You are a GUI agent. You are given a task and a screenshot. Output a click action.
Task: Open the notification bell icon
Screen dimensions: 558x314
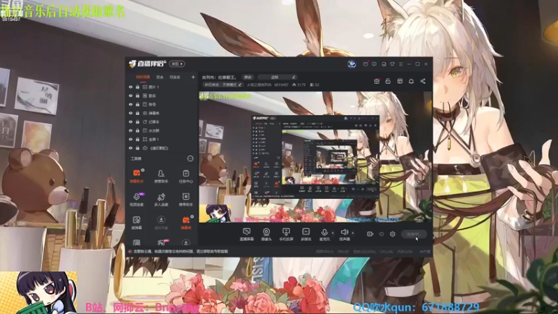(x=411, y=81)
